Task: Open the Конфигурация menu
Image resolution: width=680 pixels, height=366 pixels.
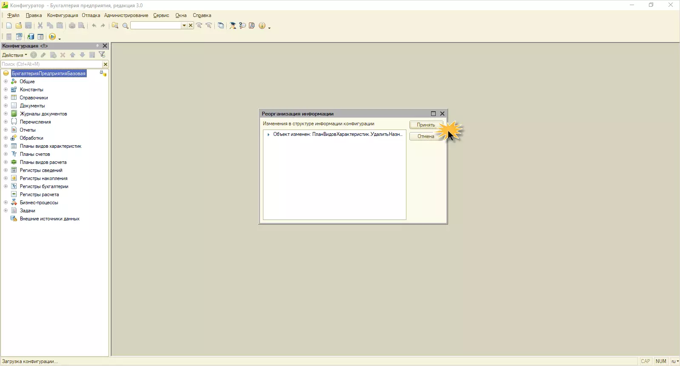Action: click(63, 15)
